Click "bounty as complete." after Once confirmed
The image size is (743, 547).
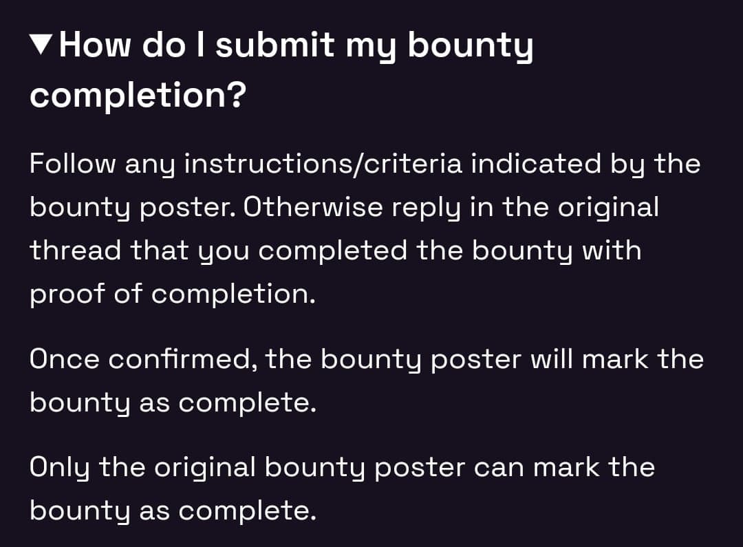coord(172,402)
